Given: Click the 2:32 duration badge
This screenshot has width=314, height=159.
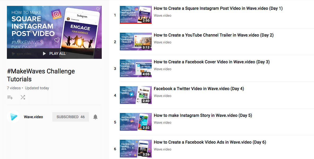Looking at the screenshot, I should 146,128.
